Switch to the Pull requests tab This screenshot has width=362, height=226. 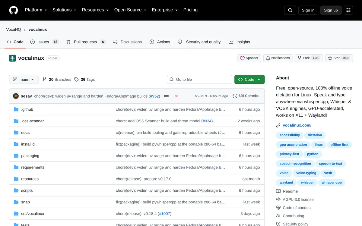tap(86, 42)
